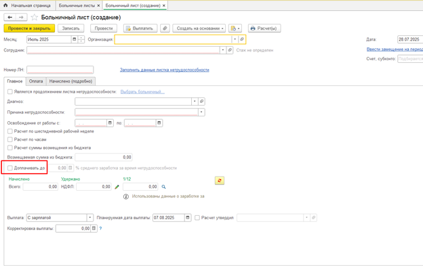Close the Больничный лист (создание) tab
The image size is (423, 266).
pyautogui.click(x=164, y=5)
